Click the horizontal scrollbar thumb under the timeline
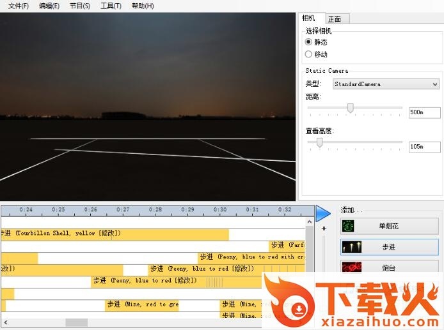The image size is (444, 330). click(x=77, y=322)
